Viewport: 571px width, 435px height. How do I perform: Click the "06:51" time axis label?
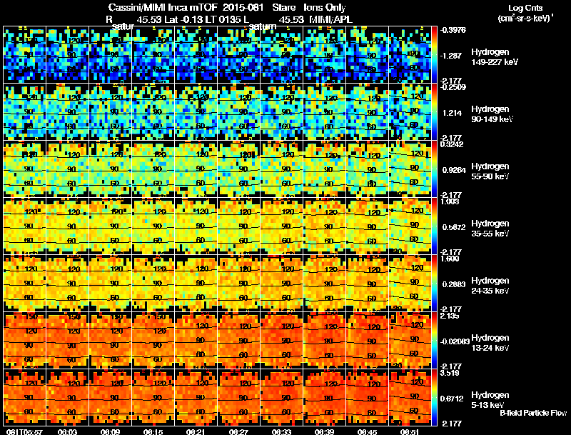(410, 432)
